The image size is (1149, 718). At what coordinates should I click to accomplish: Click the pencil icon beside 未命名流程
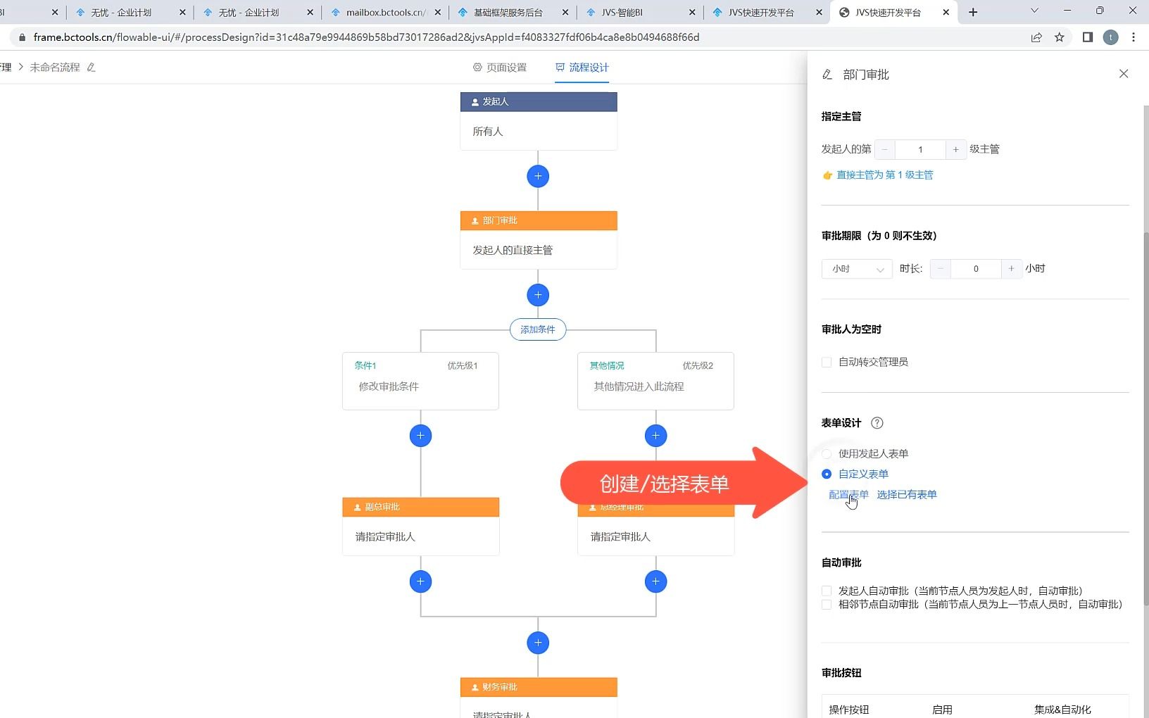91,68
